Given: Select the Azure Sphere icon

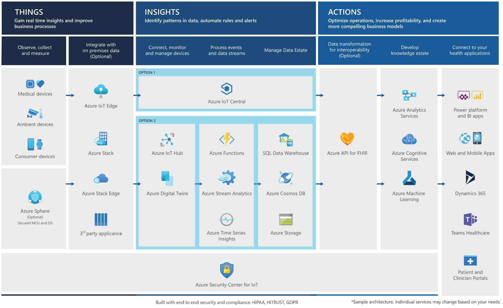Looking at the screenshot, I should coord(35,197).
